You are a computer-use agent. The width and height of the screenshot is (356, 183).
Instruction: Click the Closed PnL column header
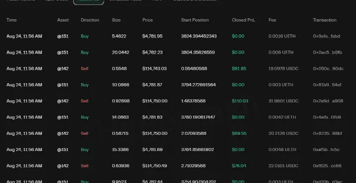coord(243,20)
